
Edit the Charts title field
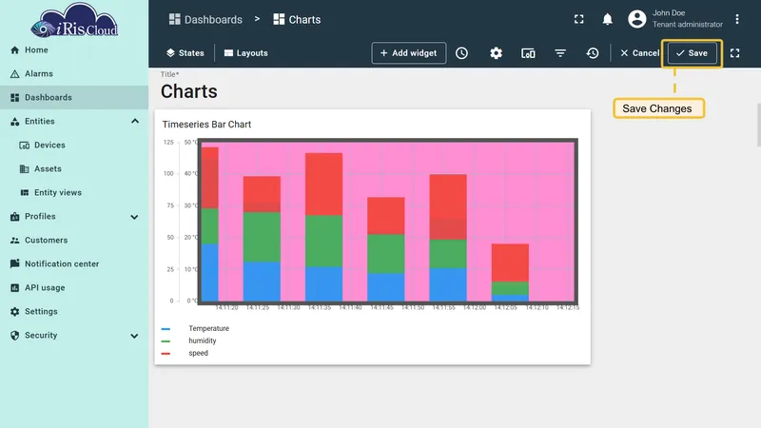(x=188, y=91)
